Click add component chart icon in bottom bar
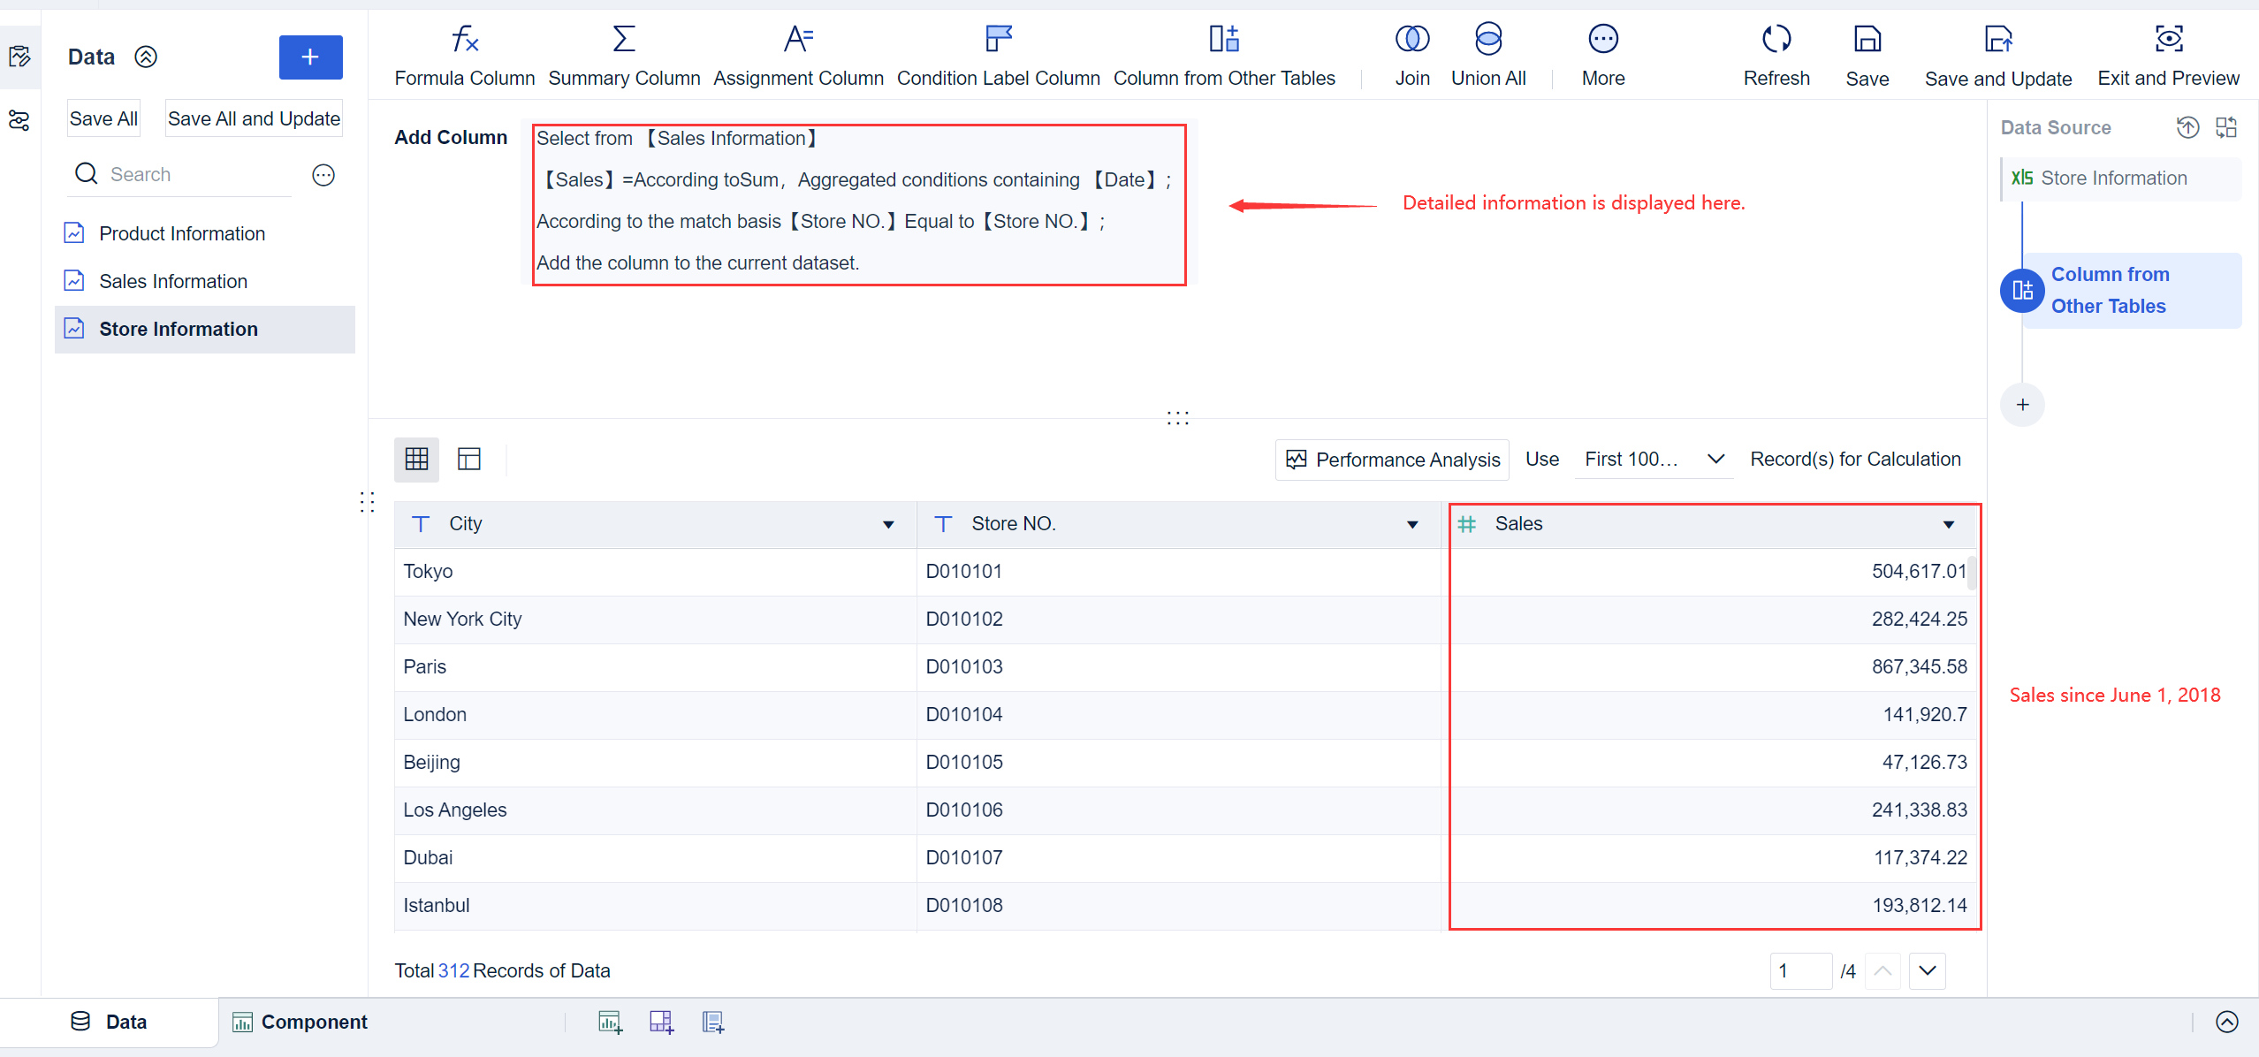This screenshot has height=1057, width=2259. tap(610, 1023)
